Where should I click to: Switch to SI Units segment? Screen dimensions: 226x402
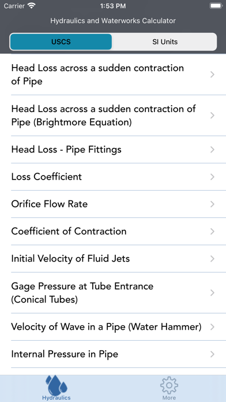[165, 42]
